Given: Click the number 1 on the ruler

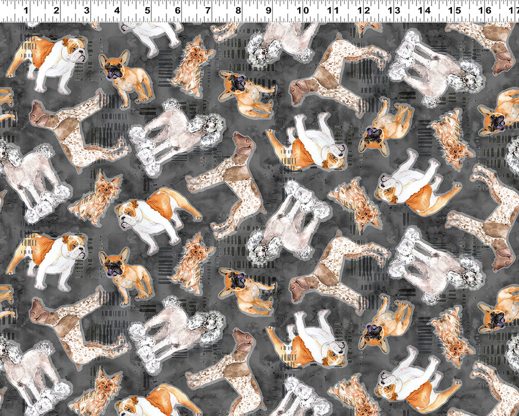Looking at the screenshot, I should 26,10.
